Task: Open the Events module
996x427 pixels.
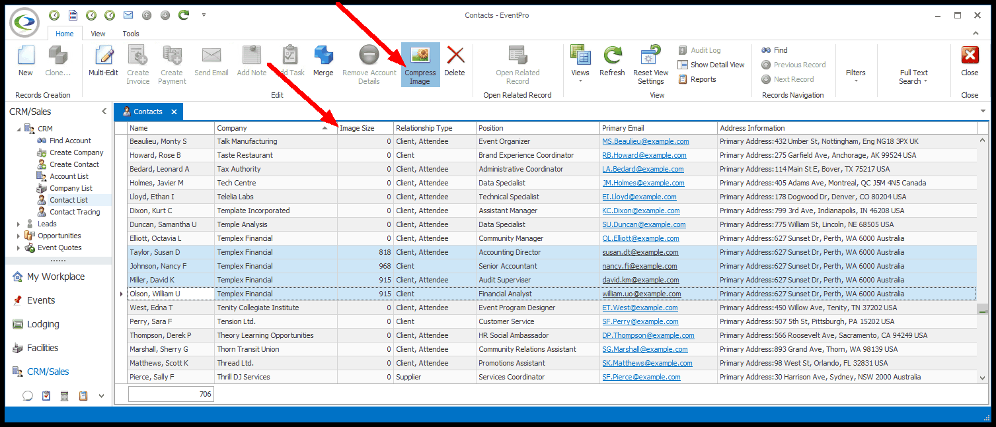Action: (x=41, y=300)
